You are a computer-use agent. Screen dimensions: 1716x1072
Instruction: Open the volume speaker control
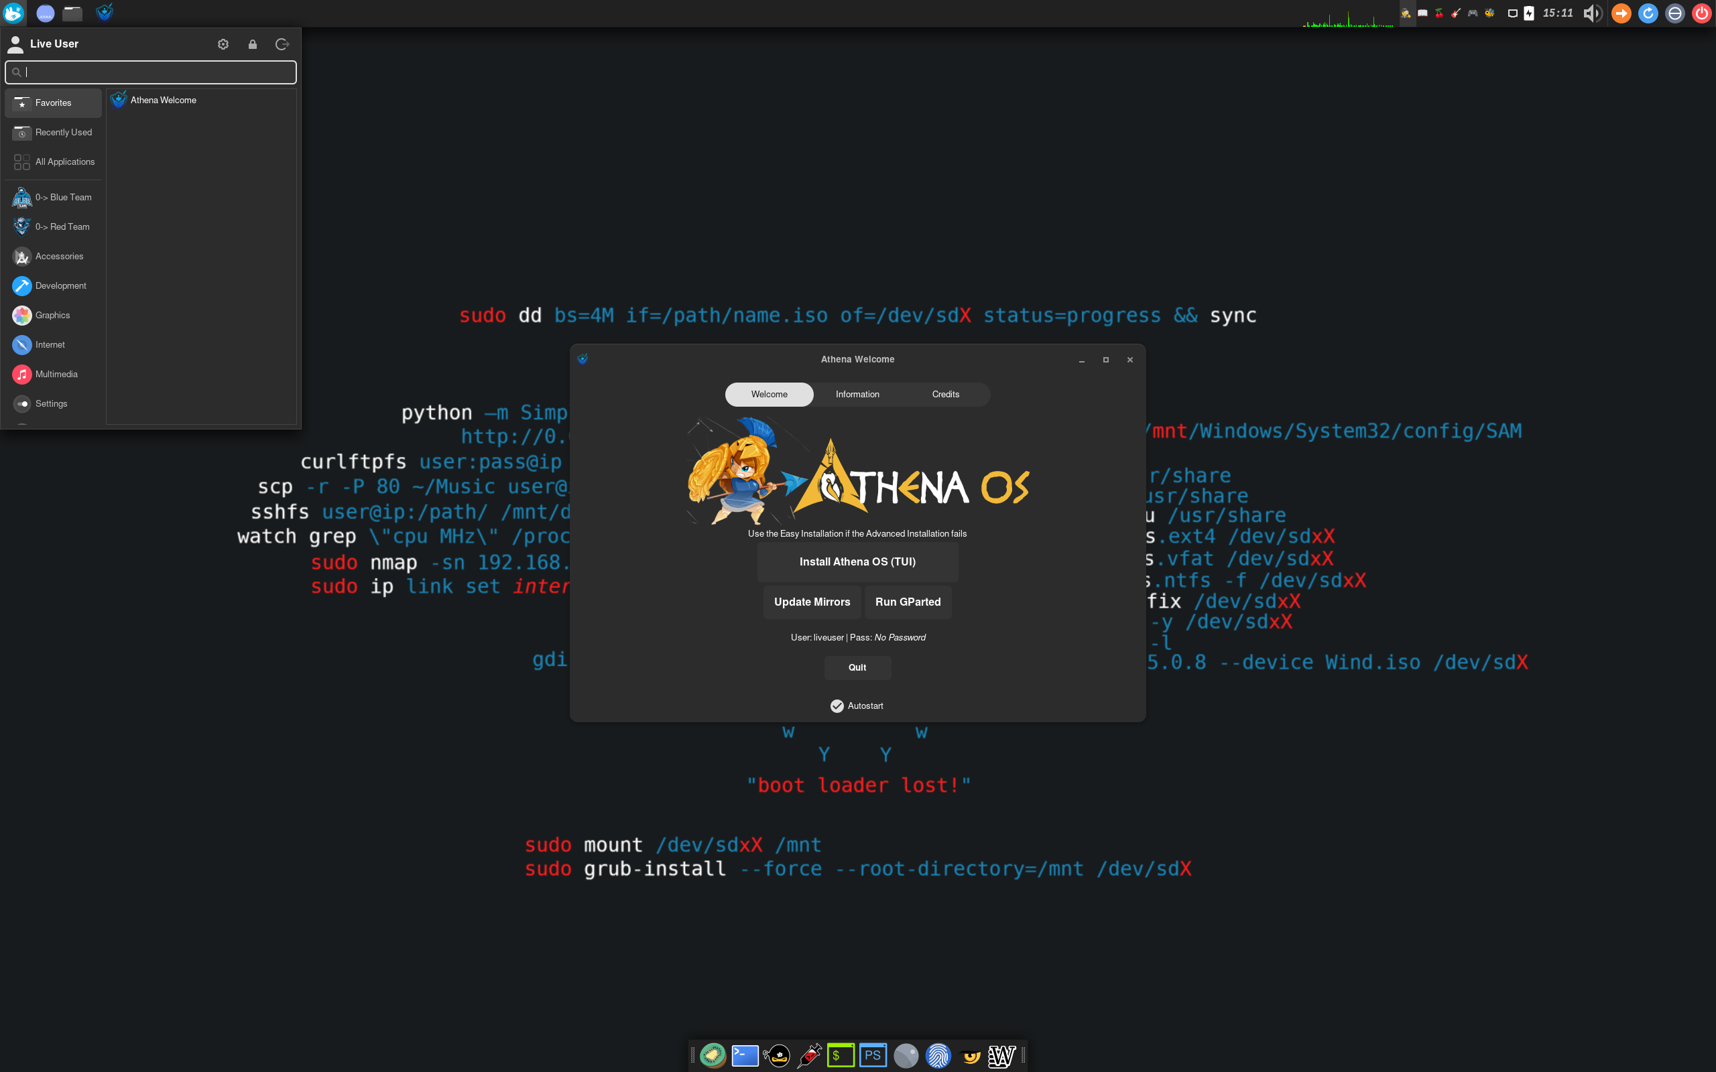coord(1592,13)
